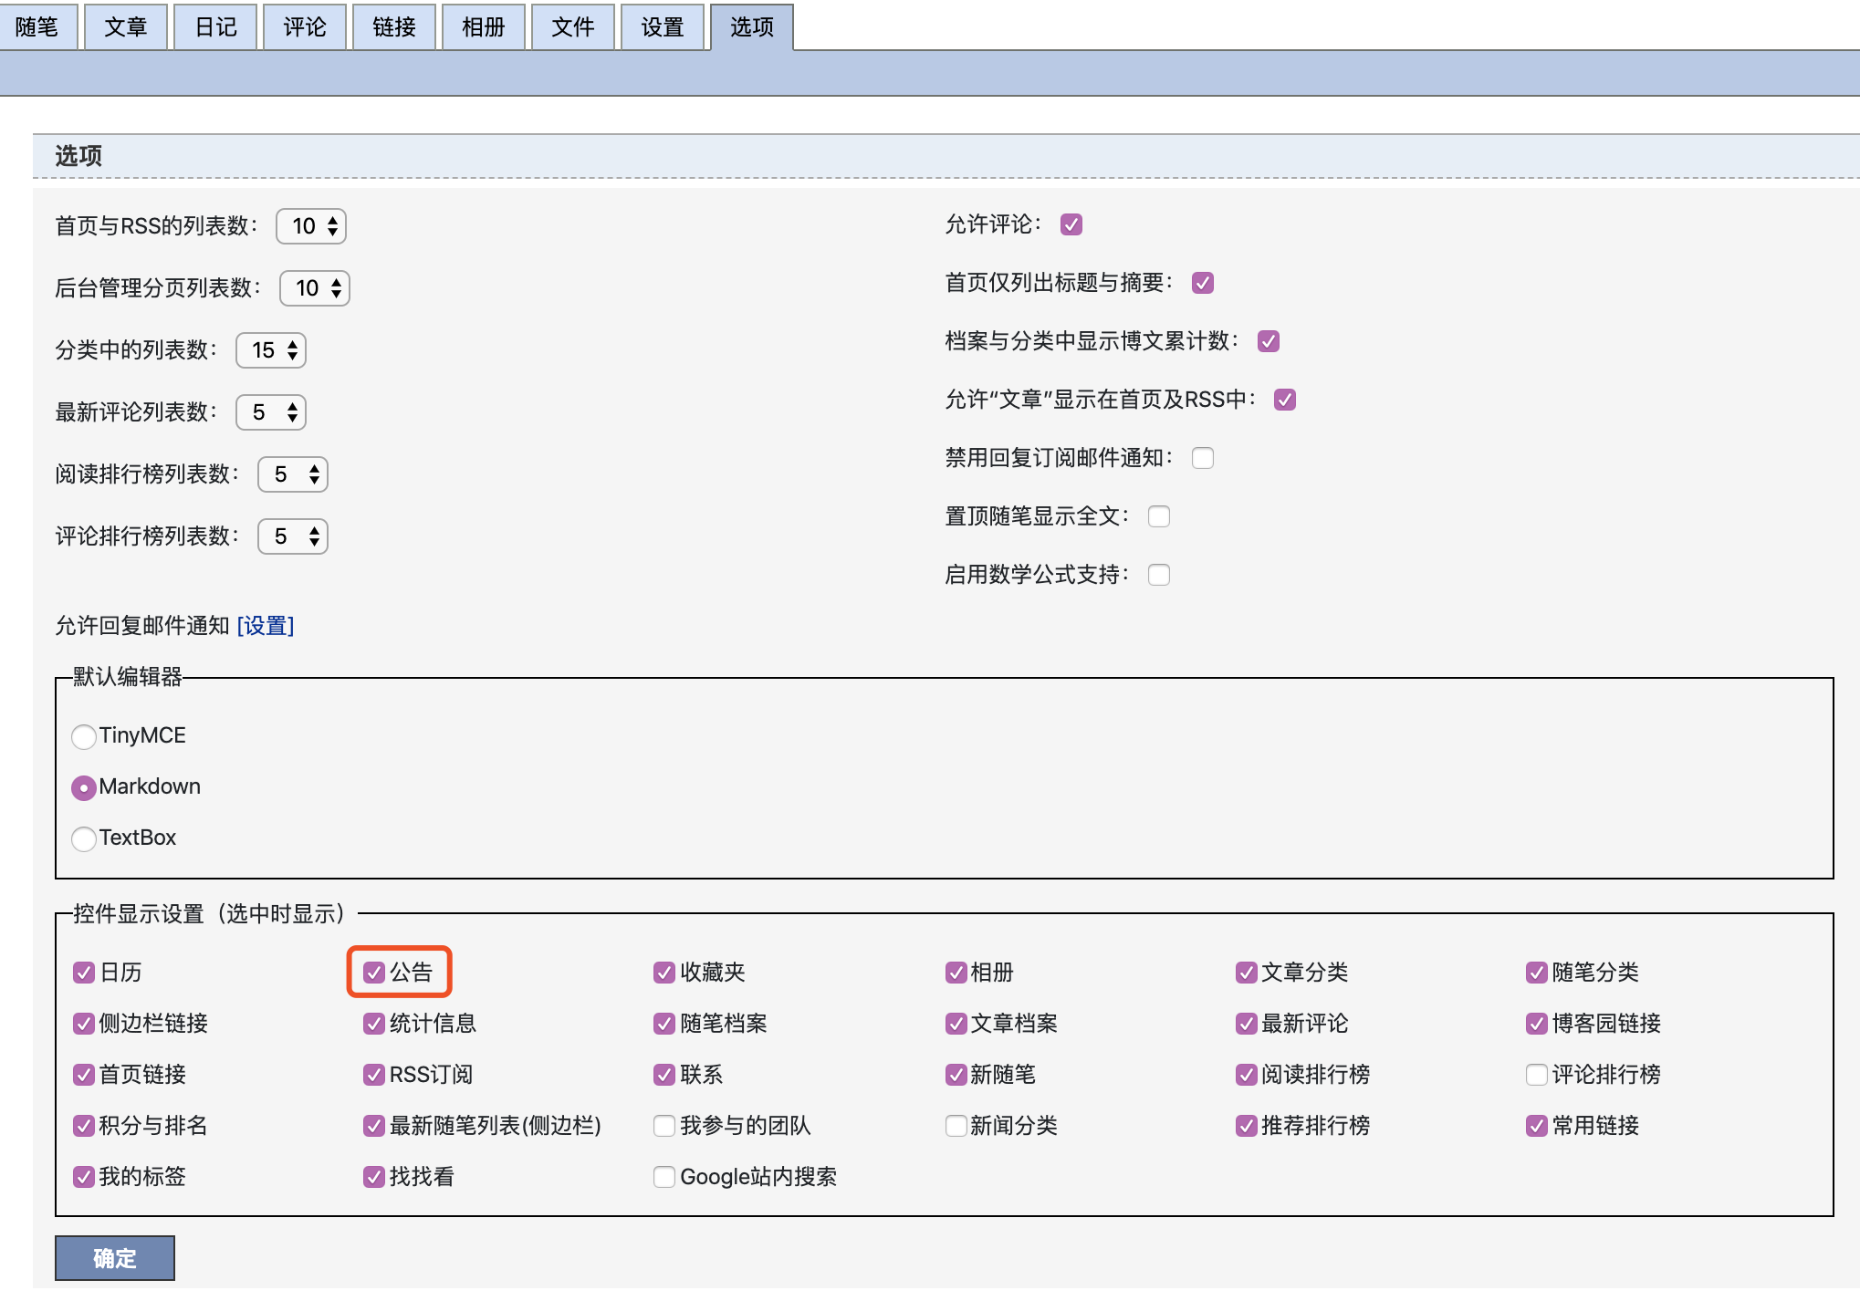Viewport: 1860px width, 1301px height.
Task: Check 禁用回复订阅邮件通知 option
Action: point(1203,458)
